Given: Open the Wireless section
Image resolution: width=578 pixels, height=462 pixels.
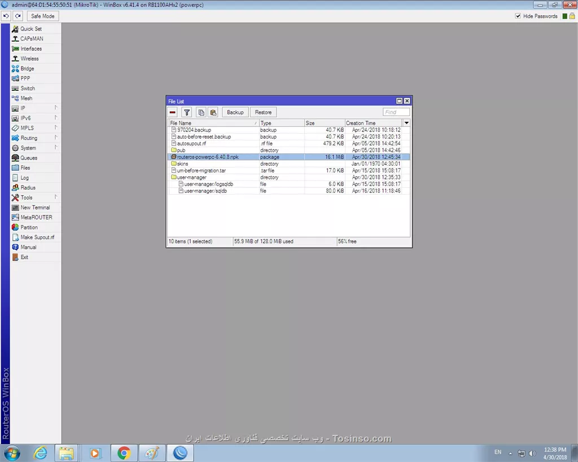Looking at the screenshot, I should tap(36, 59).
